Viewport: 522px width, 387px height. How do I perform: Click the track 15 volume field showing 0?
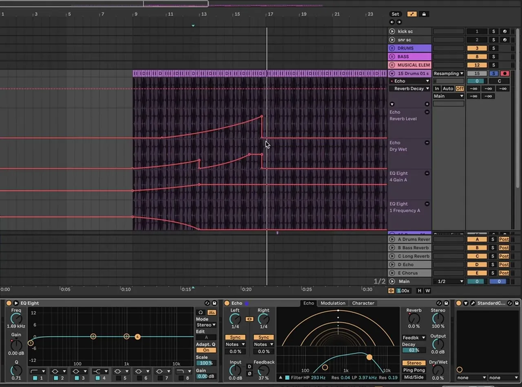pos(477,81)
